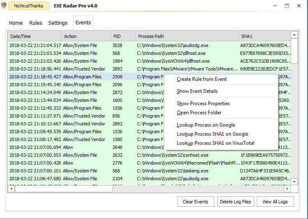Click the NoVirusThanks brand button
This screenshot has height=219, width=308.
[x=29, y=6]
